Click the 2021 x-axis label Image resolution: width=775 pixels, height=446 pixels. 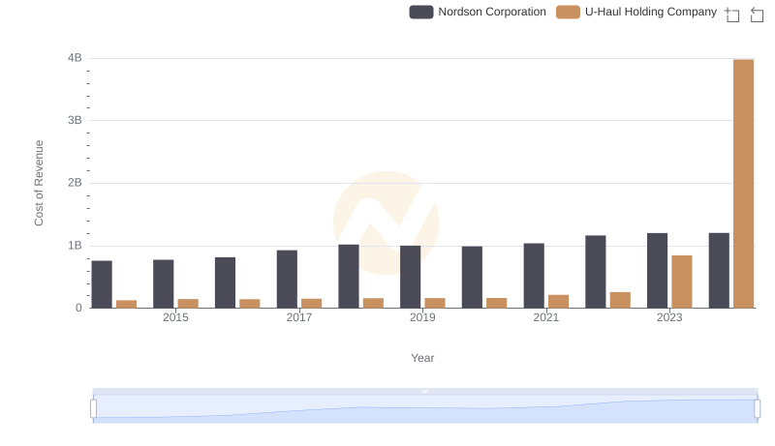point(545,317)
